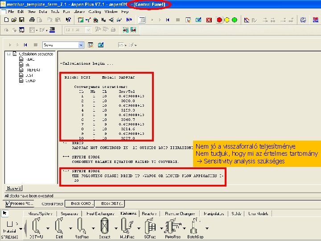Open the Columns model library tab
The width and height of the screenshot is (321, 241).
128,213
